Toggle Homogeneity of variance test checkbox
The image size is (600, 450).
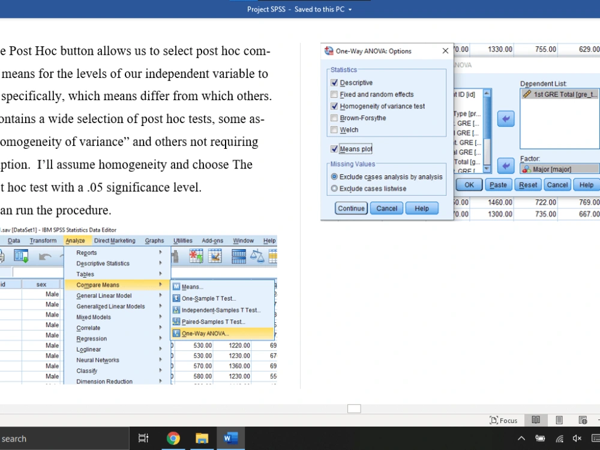pyautogui.click(x=334, y=106)
